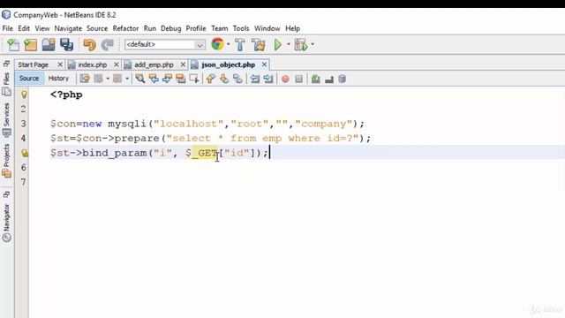Open the Team menu
This screenshot has height=318, width=565.
tap(220, 28)
